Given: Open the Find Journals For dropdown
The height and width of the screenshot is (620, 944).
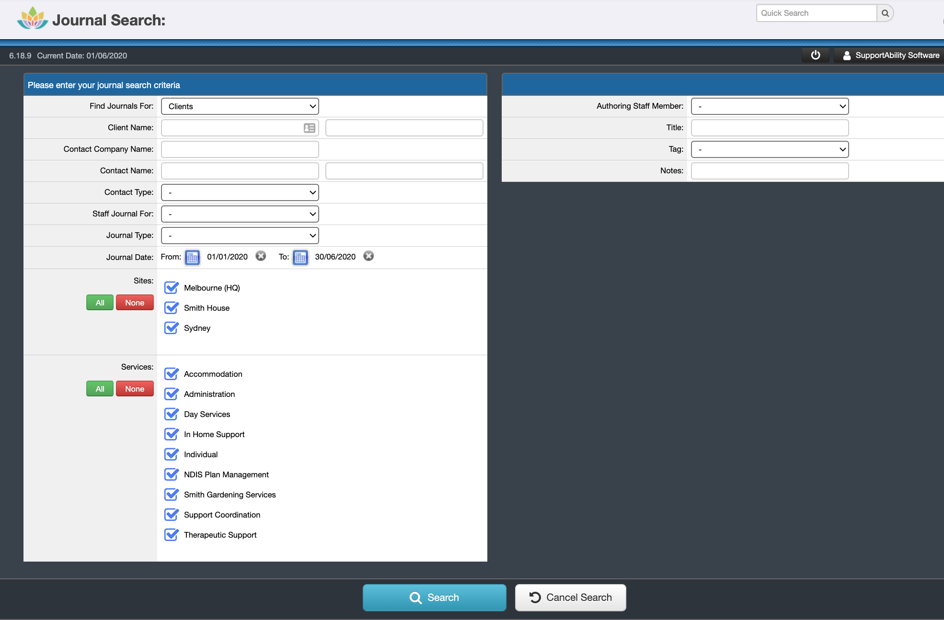Looking at the screenshot, I should click(x=240, y=106).
